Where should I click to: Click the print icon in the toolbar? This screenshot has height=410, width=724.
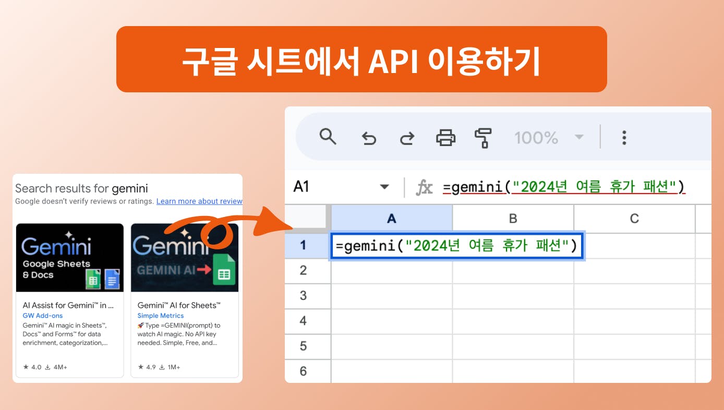pyautogui.click(x=445, y=138)
